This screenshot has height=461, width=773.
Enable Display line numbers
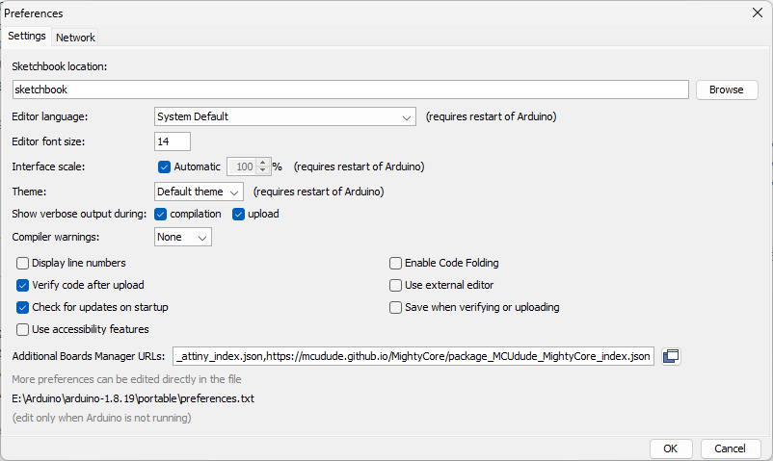coord(23,263)
